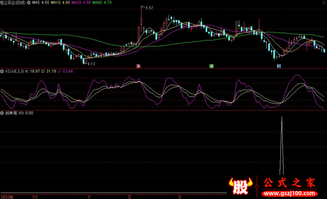The height and width of the screenshot is (199, 327).
Task: Click the red 涨 event marker icon
Action: (x=138, y=66)
